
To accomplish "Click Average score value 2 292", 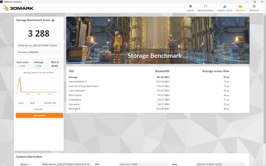I will coord(38,66).
